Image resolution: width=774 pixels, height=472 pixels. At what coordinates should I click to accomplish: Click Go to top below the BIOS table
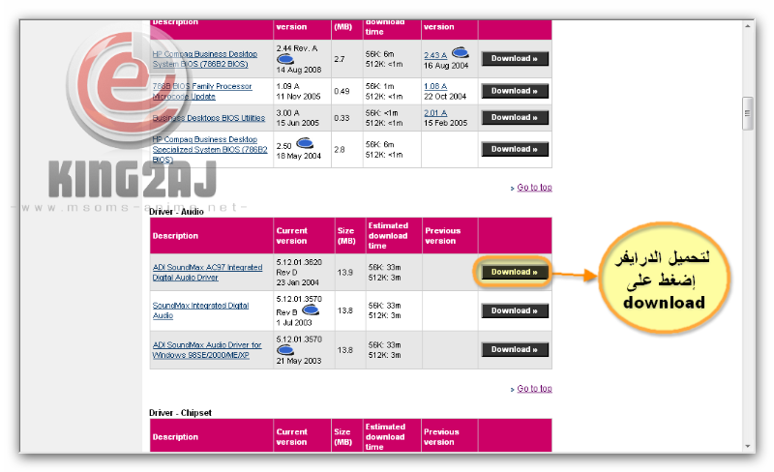[534, 188]
